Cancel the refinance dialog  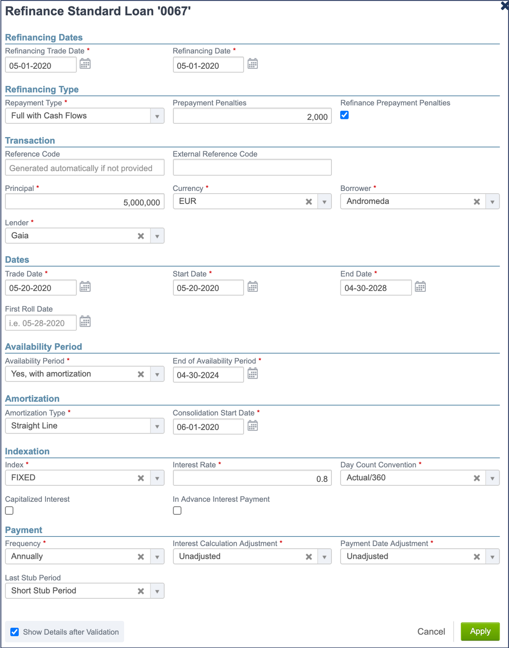click(x=431, y=632)
